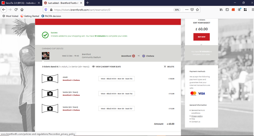
Task: Open the Privacy policy link
Action: coord(197,116)
